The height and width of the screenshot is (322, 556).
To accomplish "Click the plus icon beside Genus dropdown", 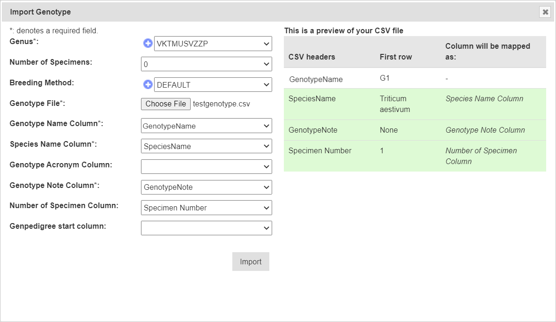I will (x=148, y=44).
